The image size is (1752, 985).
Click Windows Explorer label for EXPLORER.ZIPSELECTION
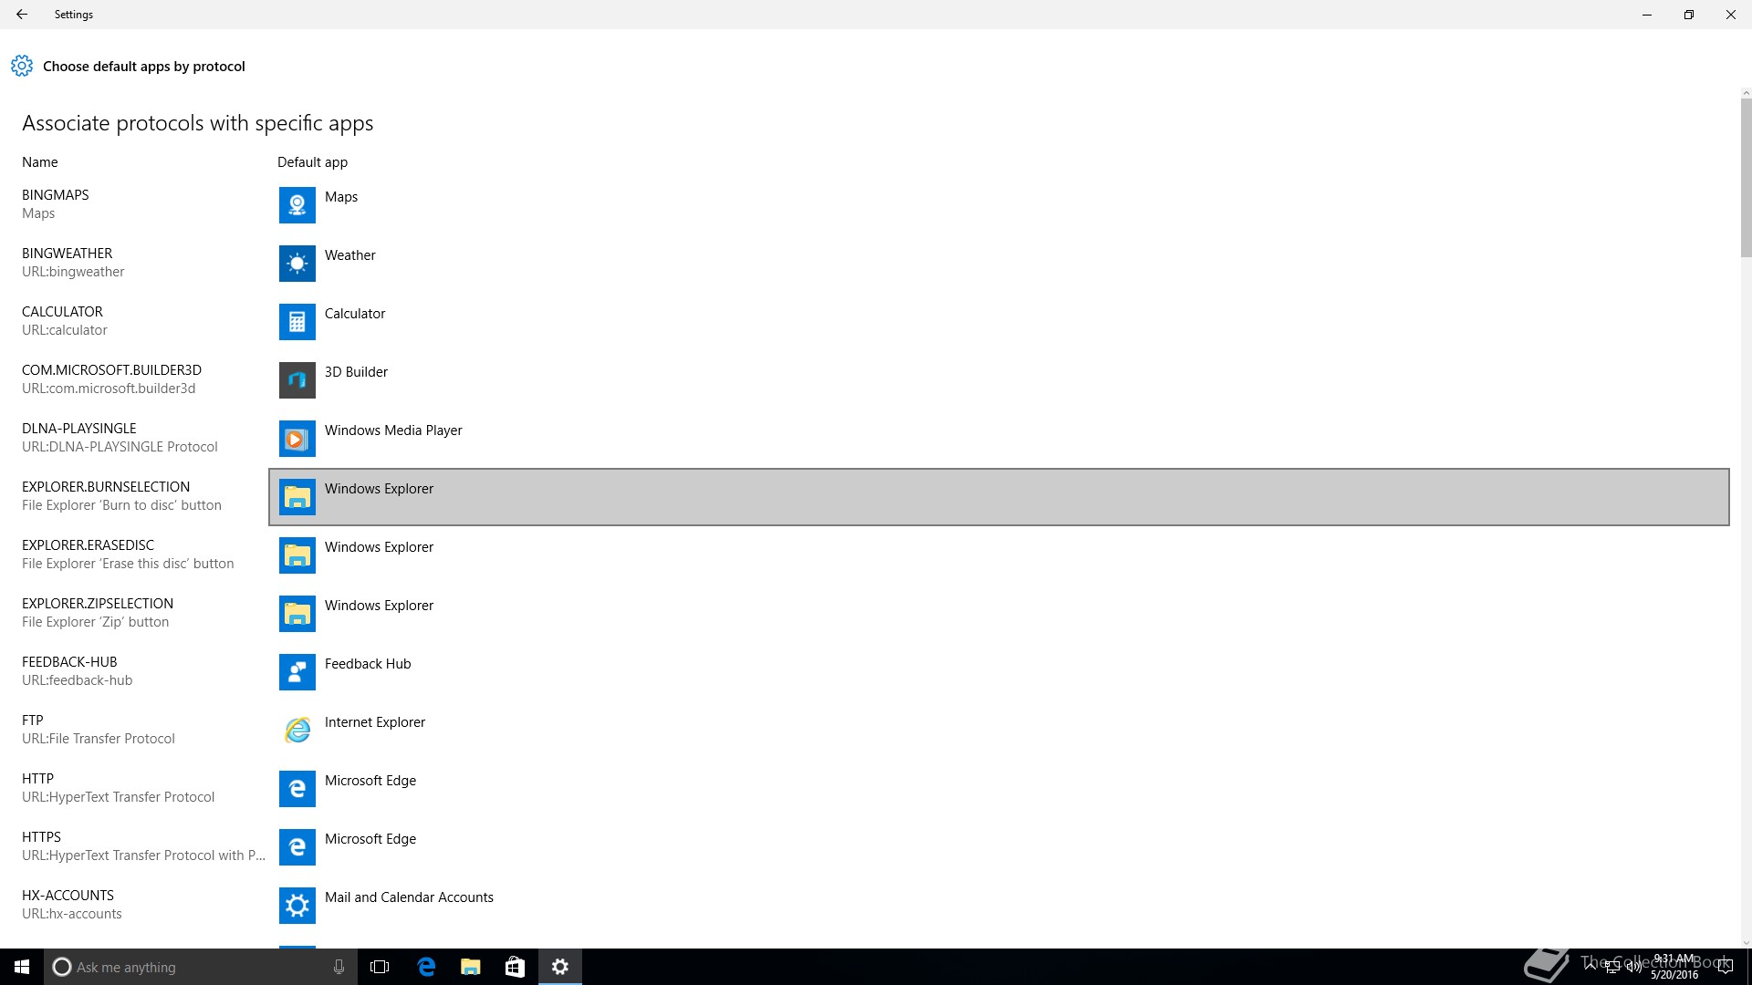tap(379, 606)
